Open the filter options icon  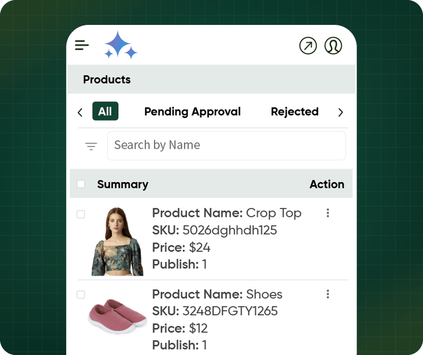coord(90,145)
